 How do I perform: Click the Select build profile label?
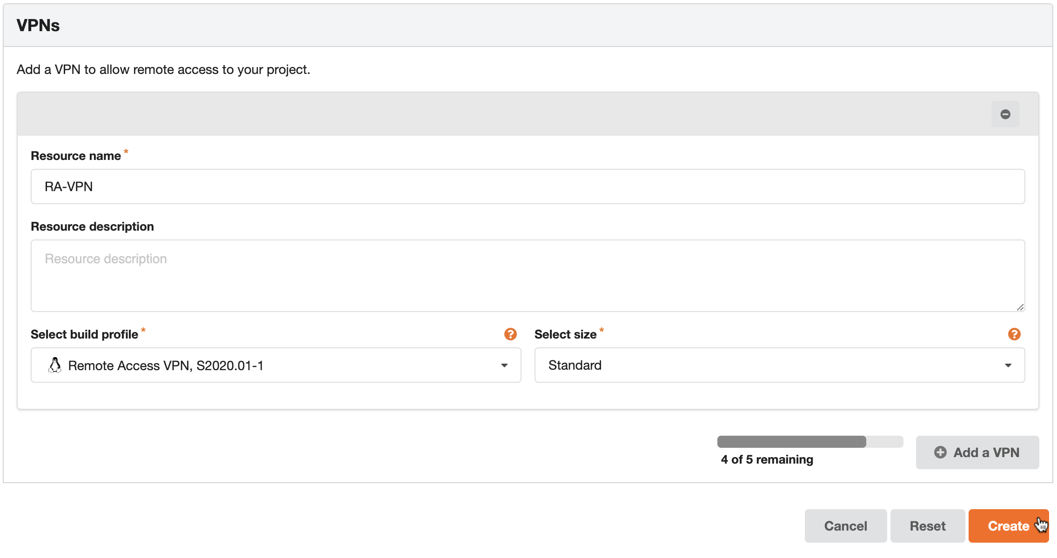tap(84, 334)
